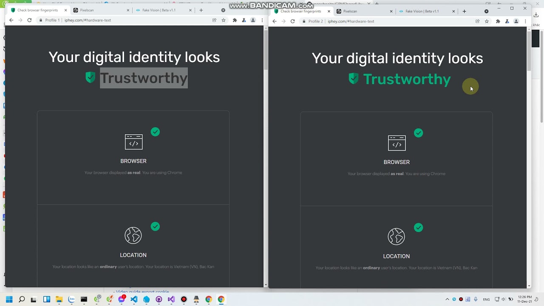
Task: Share this page from Profile 2 toolbar
Action: coord(477,21)
